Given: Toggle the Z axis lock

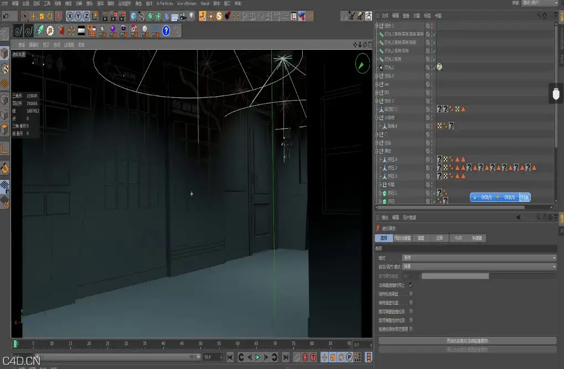Looking at the screenshot, I should point(86,16).
